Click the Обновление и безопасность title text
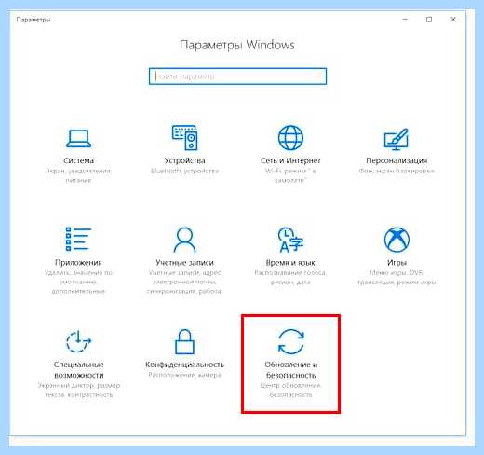Screen dimensions: 484x455 click(x=290, y=370)
